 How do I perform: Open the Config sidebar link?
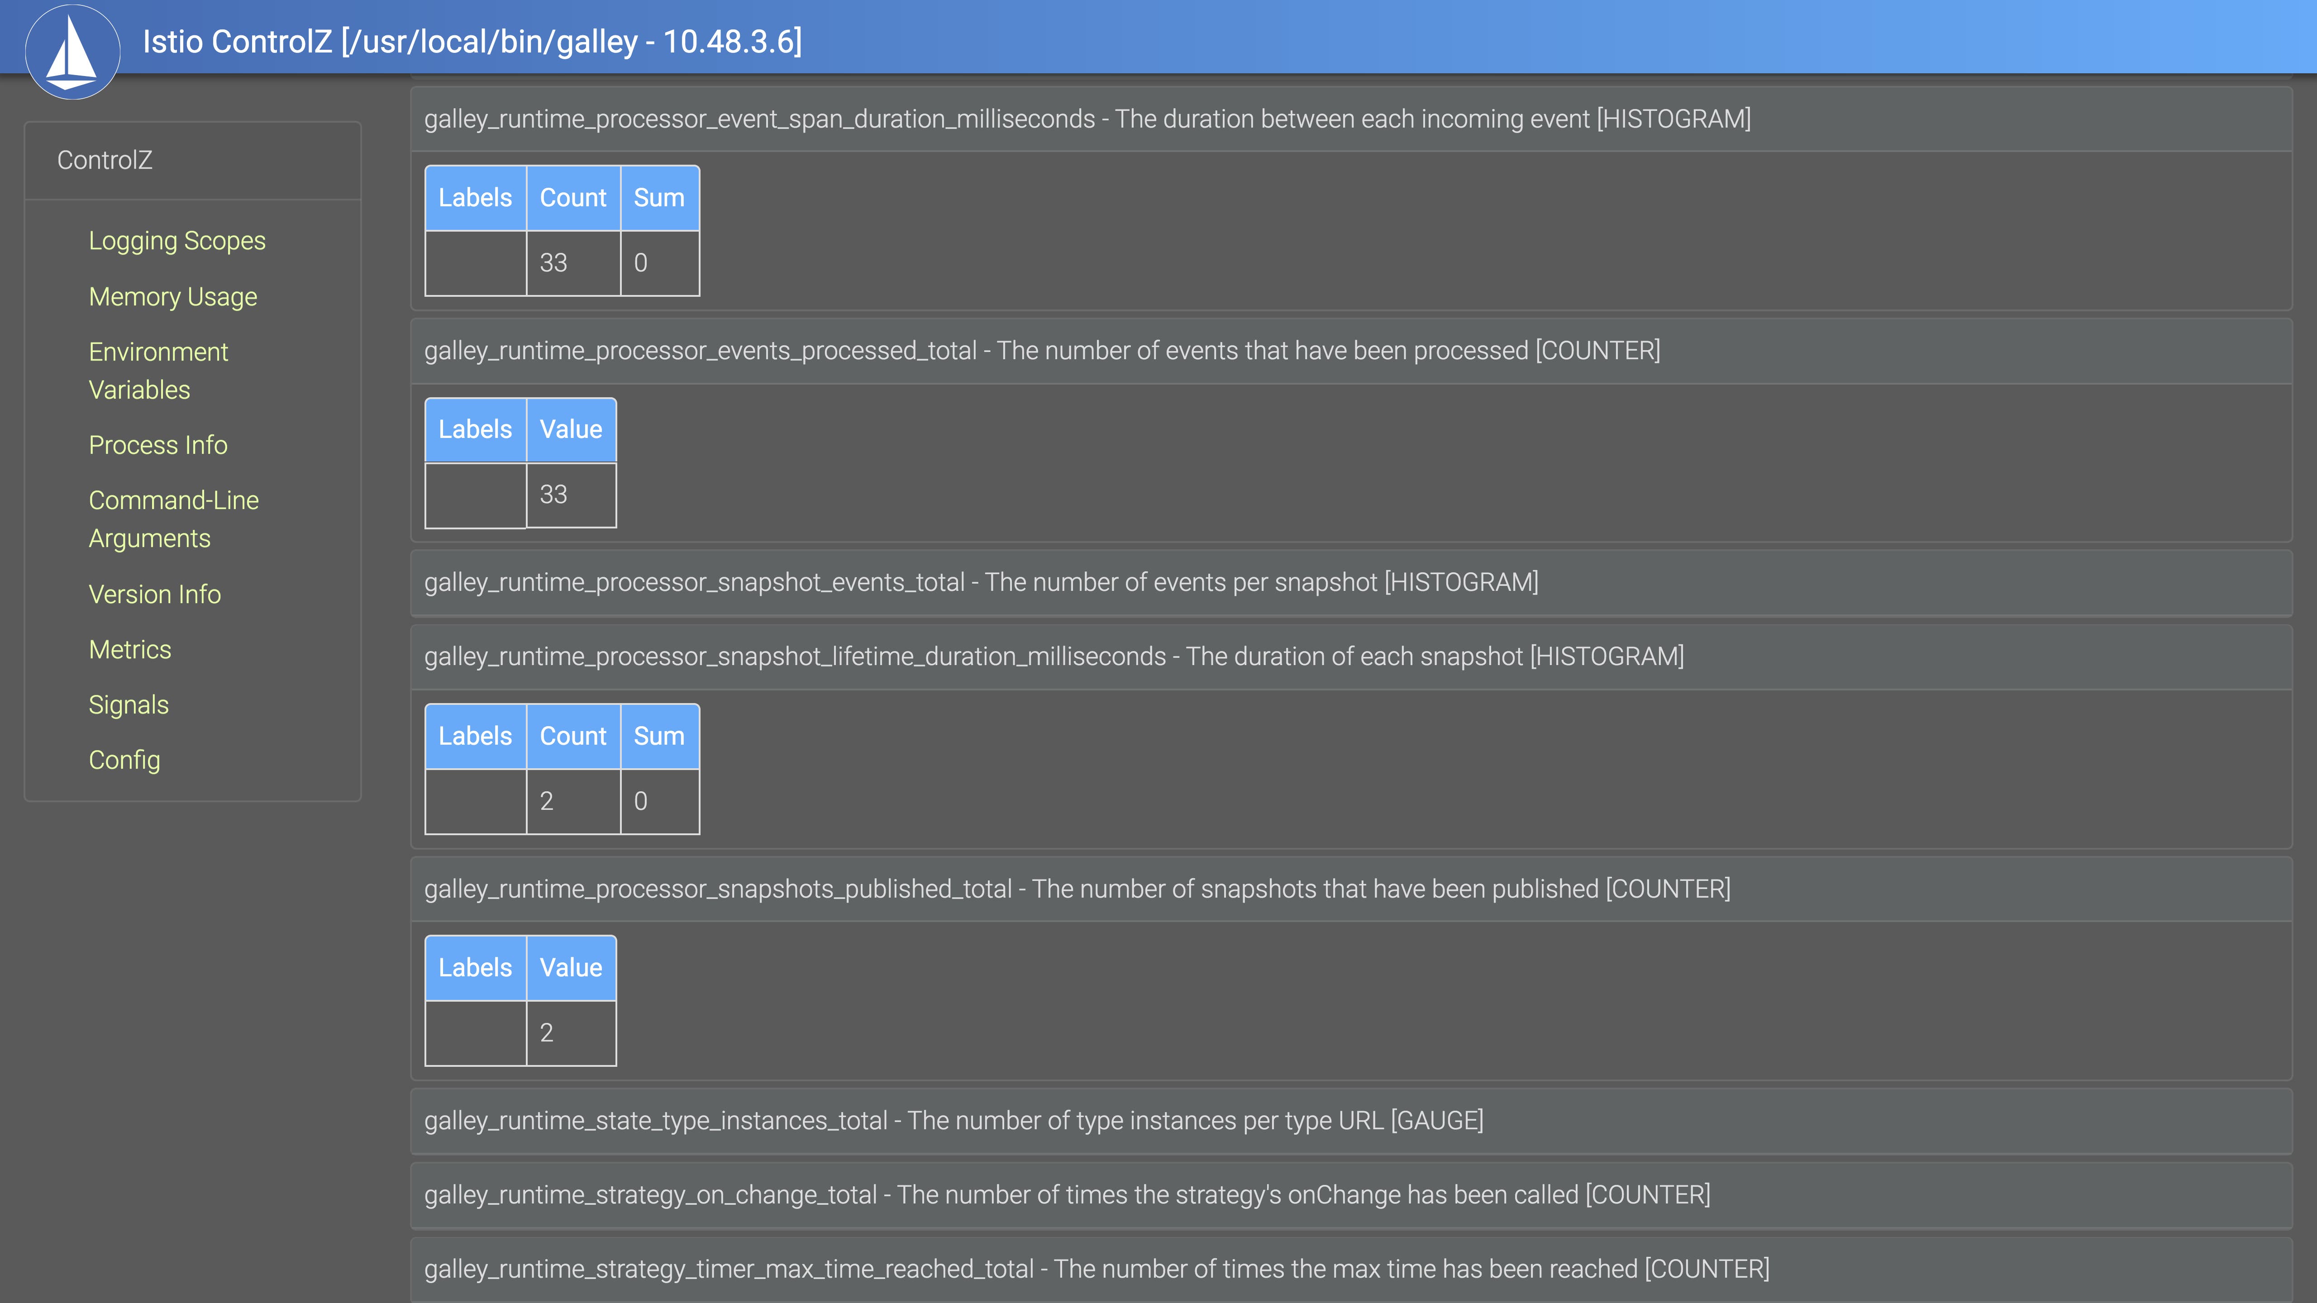tap(124, 760)
